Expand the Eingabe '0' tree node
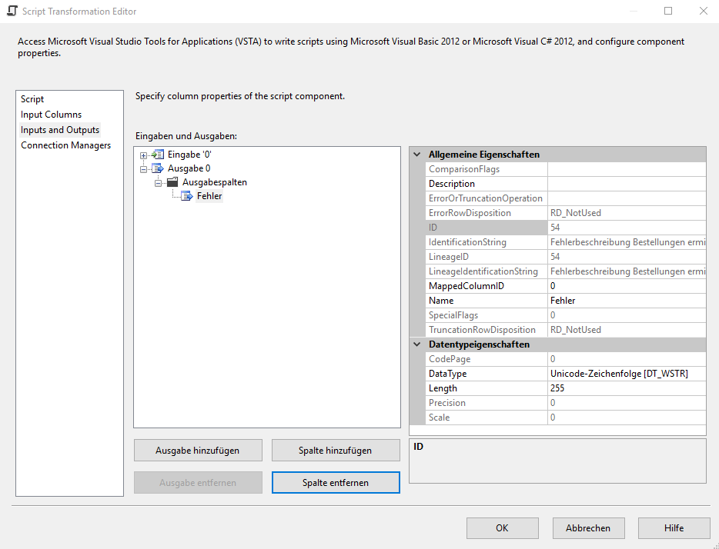 pyautogui.click(x=143, y=155)
